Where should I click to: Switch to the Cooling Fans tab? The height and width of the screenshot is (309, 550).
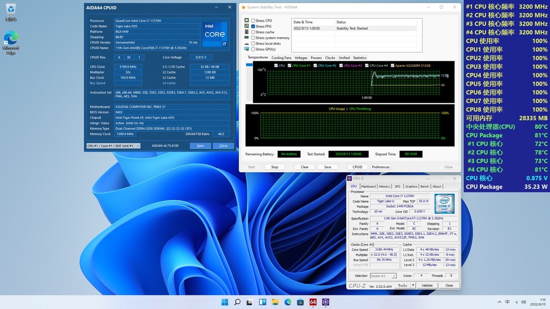281,58
